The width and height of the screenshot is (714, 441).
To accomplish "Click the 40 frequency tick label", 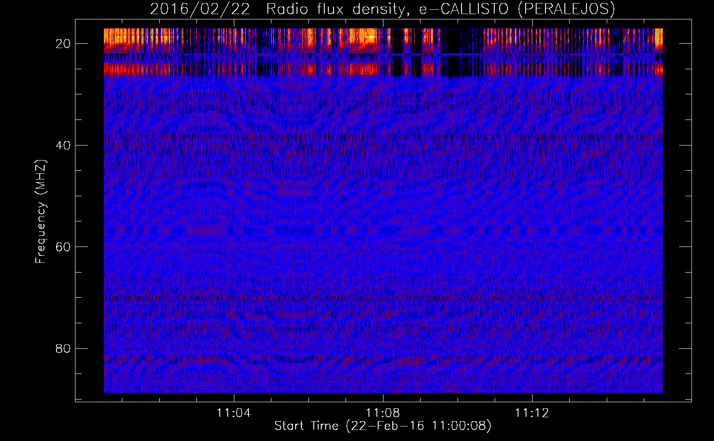I will coord(64,145).
